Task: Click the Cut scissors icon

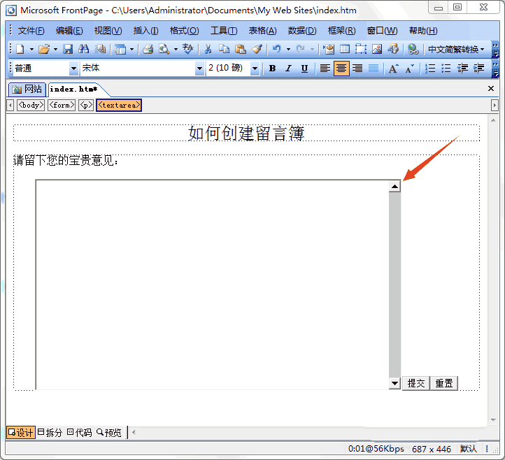Action: [x=208, y=49]
